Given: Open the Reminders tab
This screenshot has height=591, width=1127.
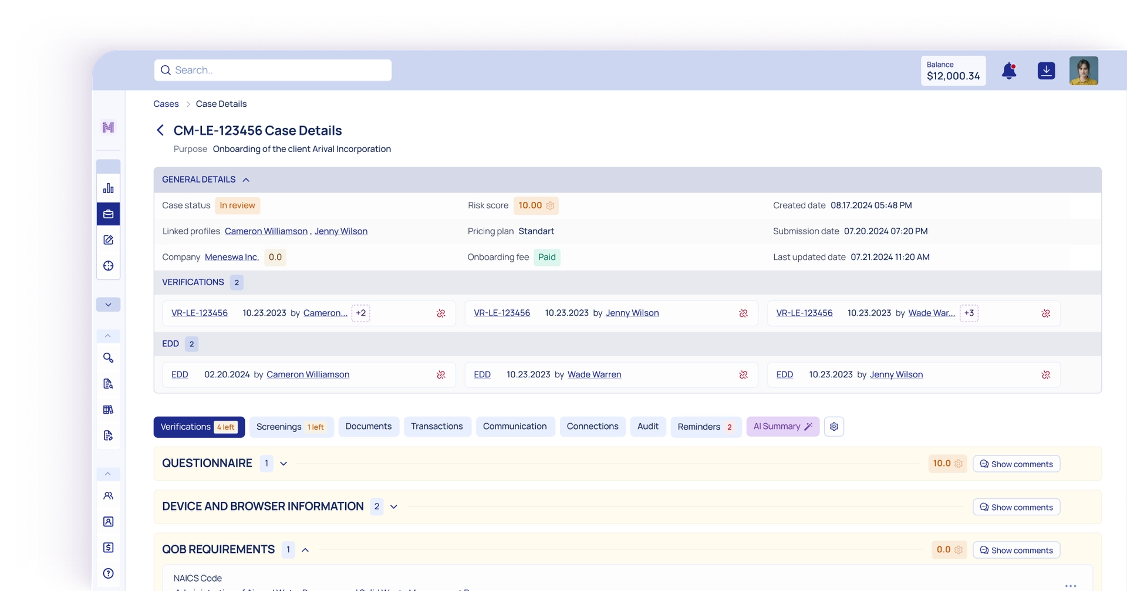Looking at the screenshot, I should click(706, 427).
